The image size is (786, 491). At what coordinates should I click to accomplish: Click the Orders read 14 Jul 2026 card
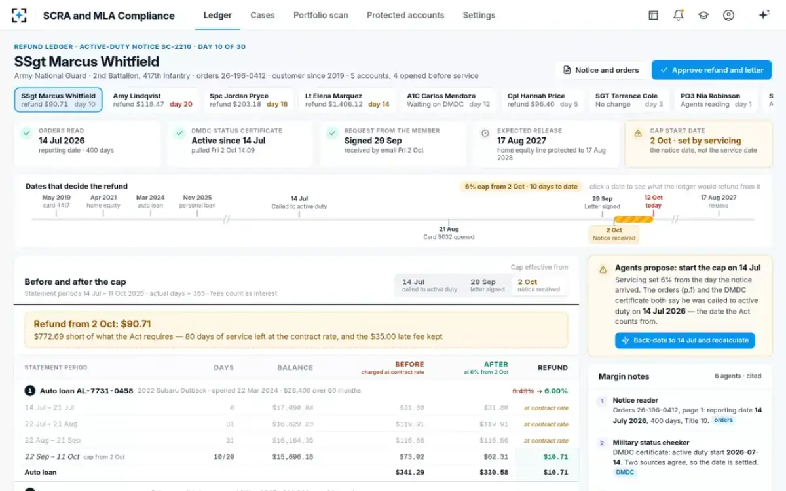88,144
